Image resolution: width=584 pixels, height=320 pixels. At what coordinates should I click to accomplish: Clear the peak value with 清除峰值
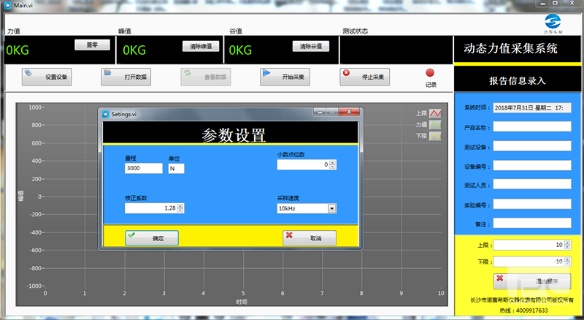[x=200, y=46]
